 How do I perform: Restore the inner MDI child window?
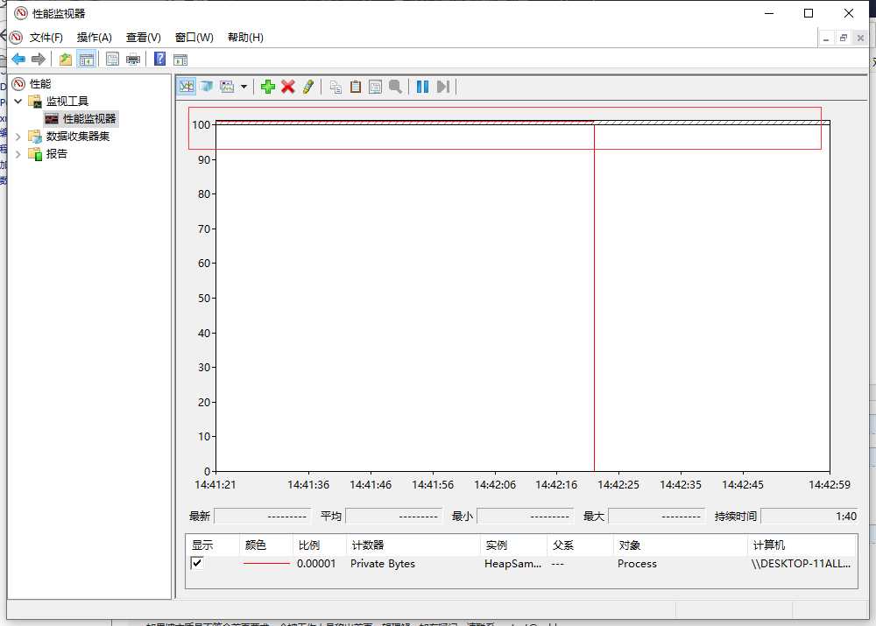tap(844, 38)
